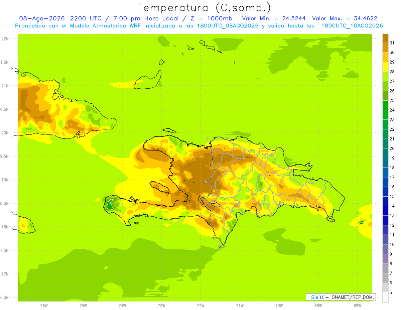Click the 'SisTT - ONAMET/REP.DOM.' logo box
Image resolution: width=401 pixels, height=310 pixels.
pos(341,297)
